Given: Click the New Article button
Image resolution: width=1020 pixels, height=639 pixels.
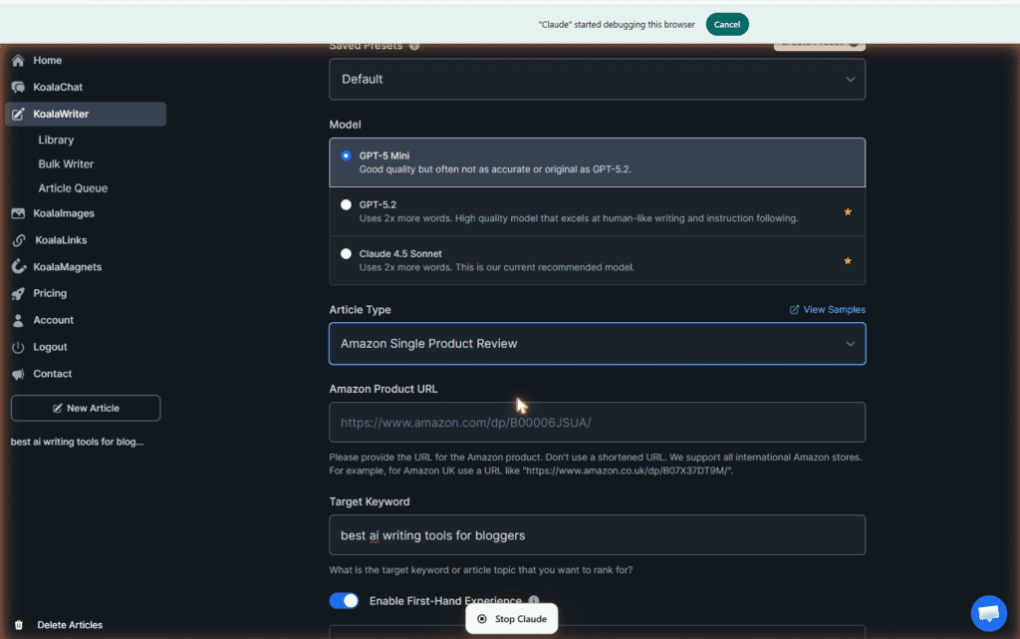Looking at the screenshot, I should click(x=86, y=408).
